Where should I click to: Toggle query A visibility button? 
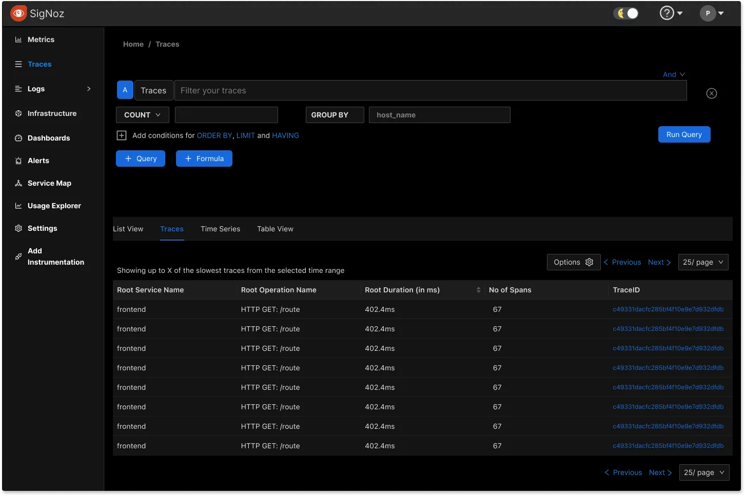coord(125,90)
